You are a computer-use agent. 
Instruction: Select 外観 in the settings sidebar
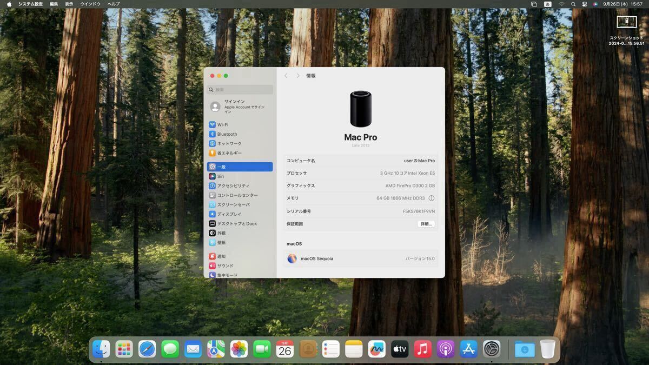point(240,233)
